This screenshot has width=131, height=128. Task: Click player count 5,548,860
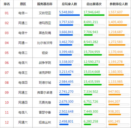click(66, 12)
